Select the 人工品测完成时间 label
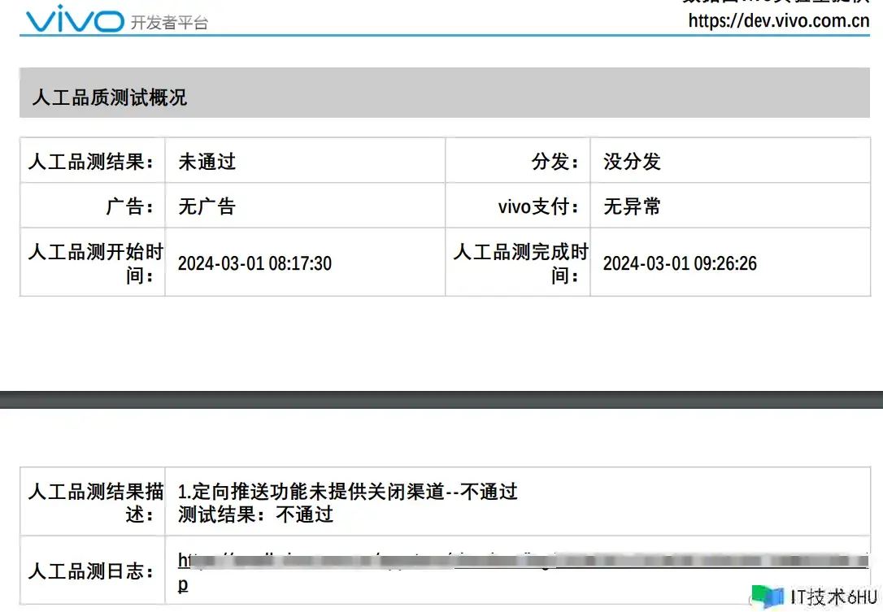The height and width of the screenshot is (612, 883). point(520,263)
